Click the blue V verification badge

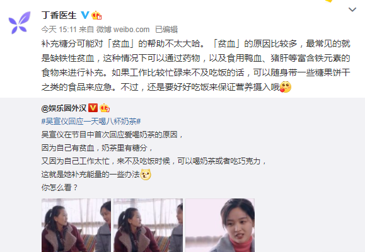(85, 15)
